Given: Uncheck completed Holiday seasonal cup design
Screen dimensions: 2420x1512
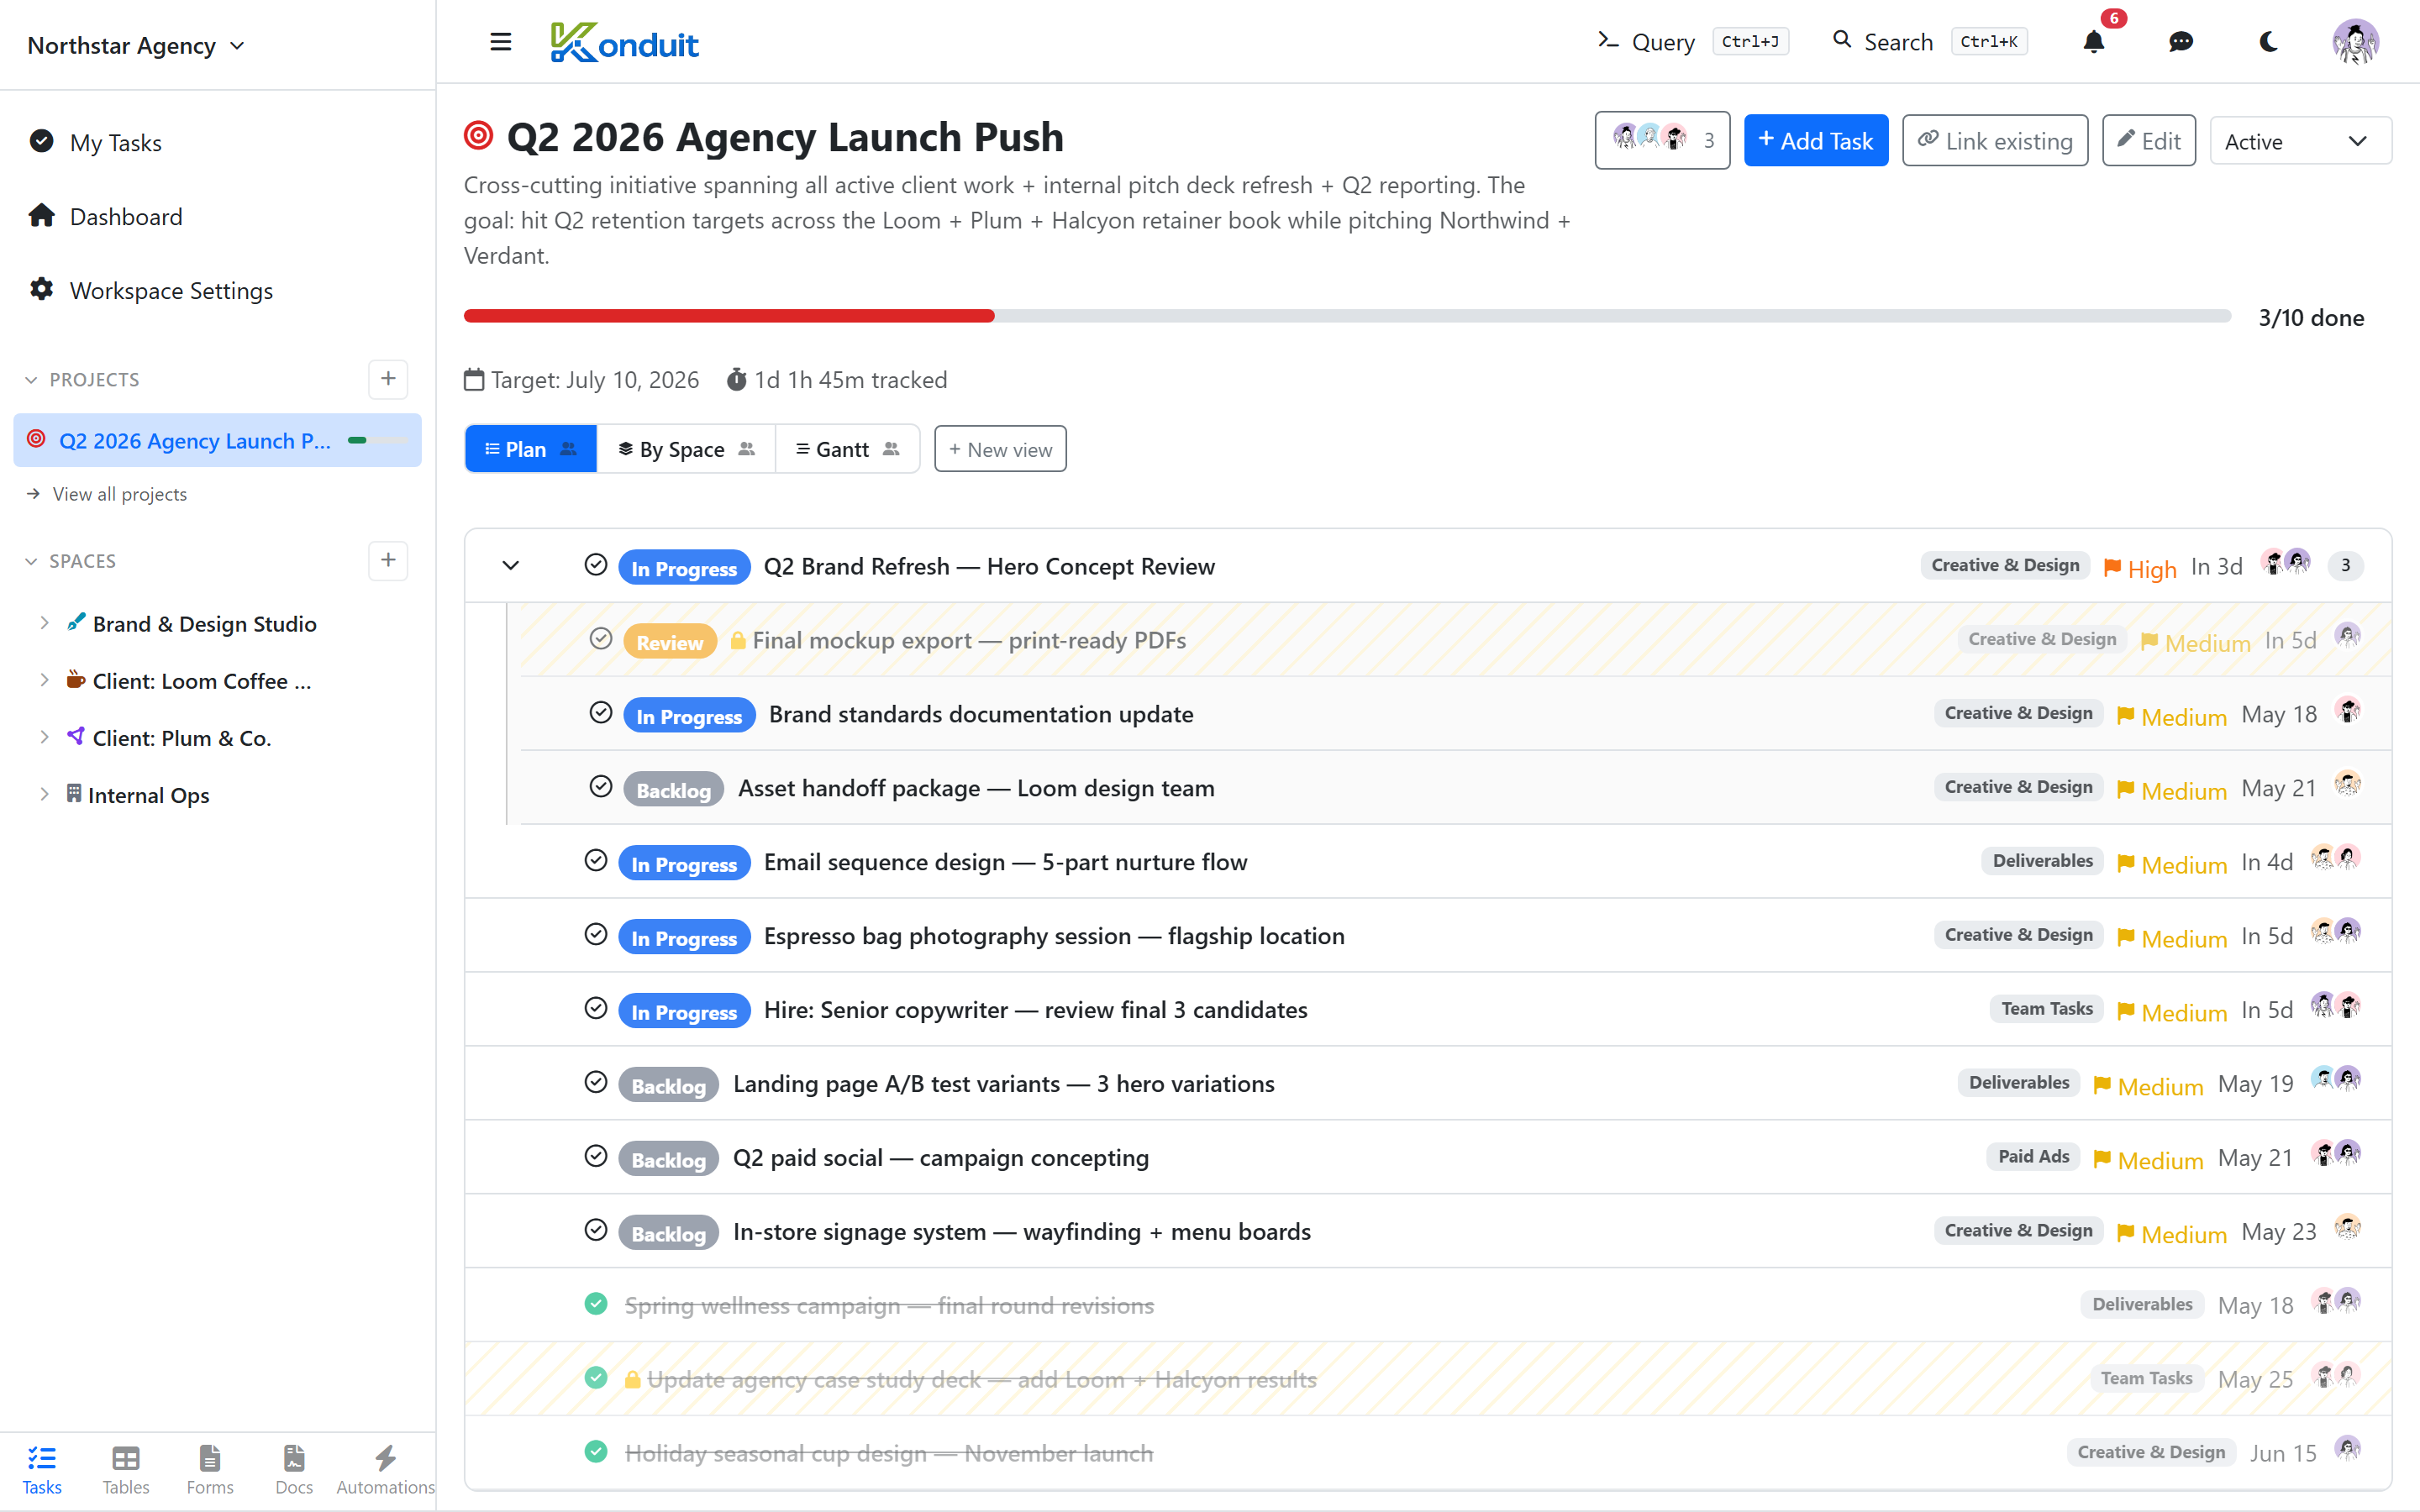Looking at the screenshot, I should (x=596, y=1451).
